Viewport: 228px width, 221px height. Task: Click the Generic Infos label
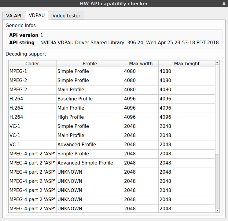(x=20, y=26)
